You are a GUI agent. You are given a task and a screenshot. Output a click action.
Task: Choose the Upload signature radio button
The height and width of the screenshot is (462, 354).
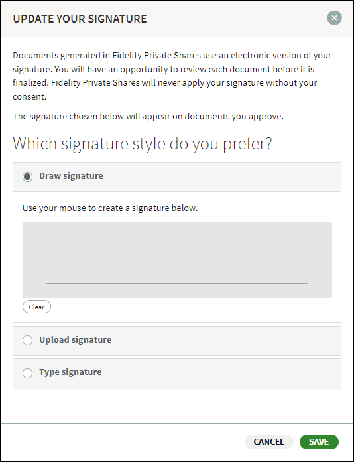click(27, 340)
